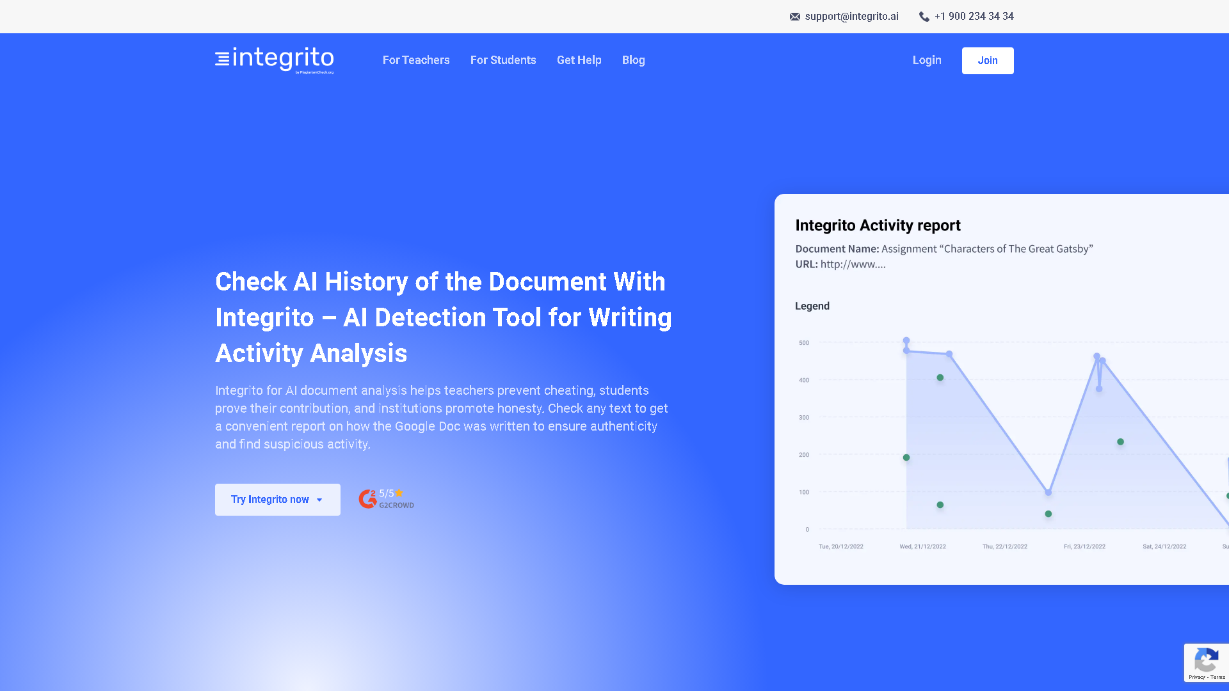Click the red G2 logo next to the rating
Viewport: 1229px width, 691px height.
(367, 498)
